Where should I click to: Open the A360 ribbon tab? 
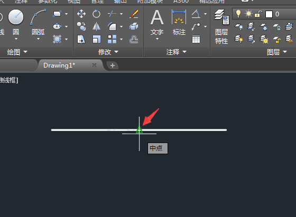pyautogui.click(x=181, y=1)
